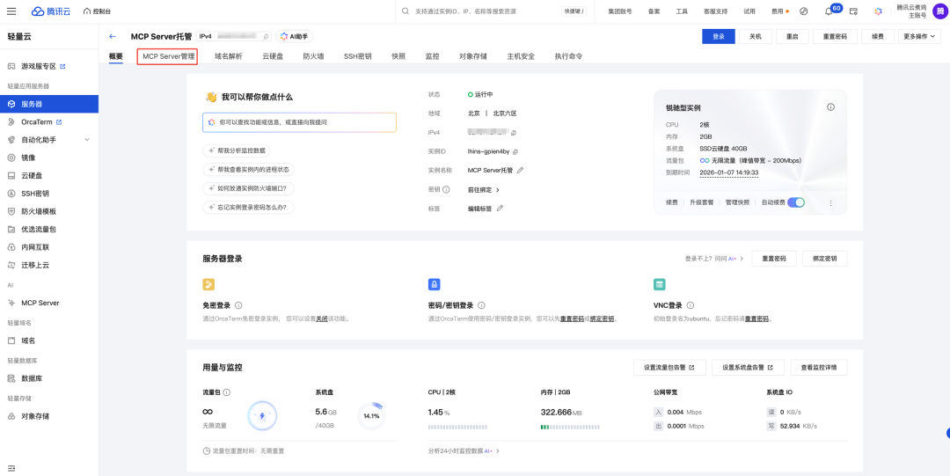This screenshot has width=950, height=476.
Task: Switch to MCP Server管理 tab
Action: (x=168, y=56)
